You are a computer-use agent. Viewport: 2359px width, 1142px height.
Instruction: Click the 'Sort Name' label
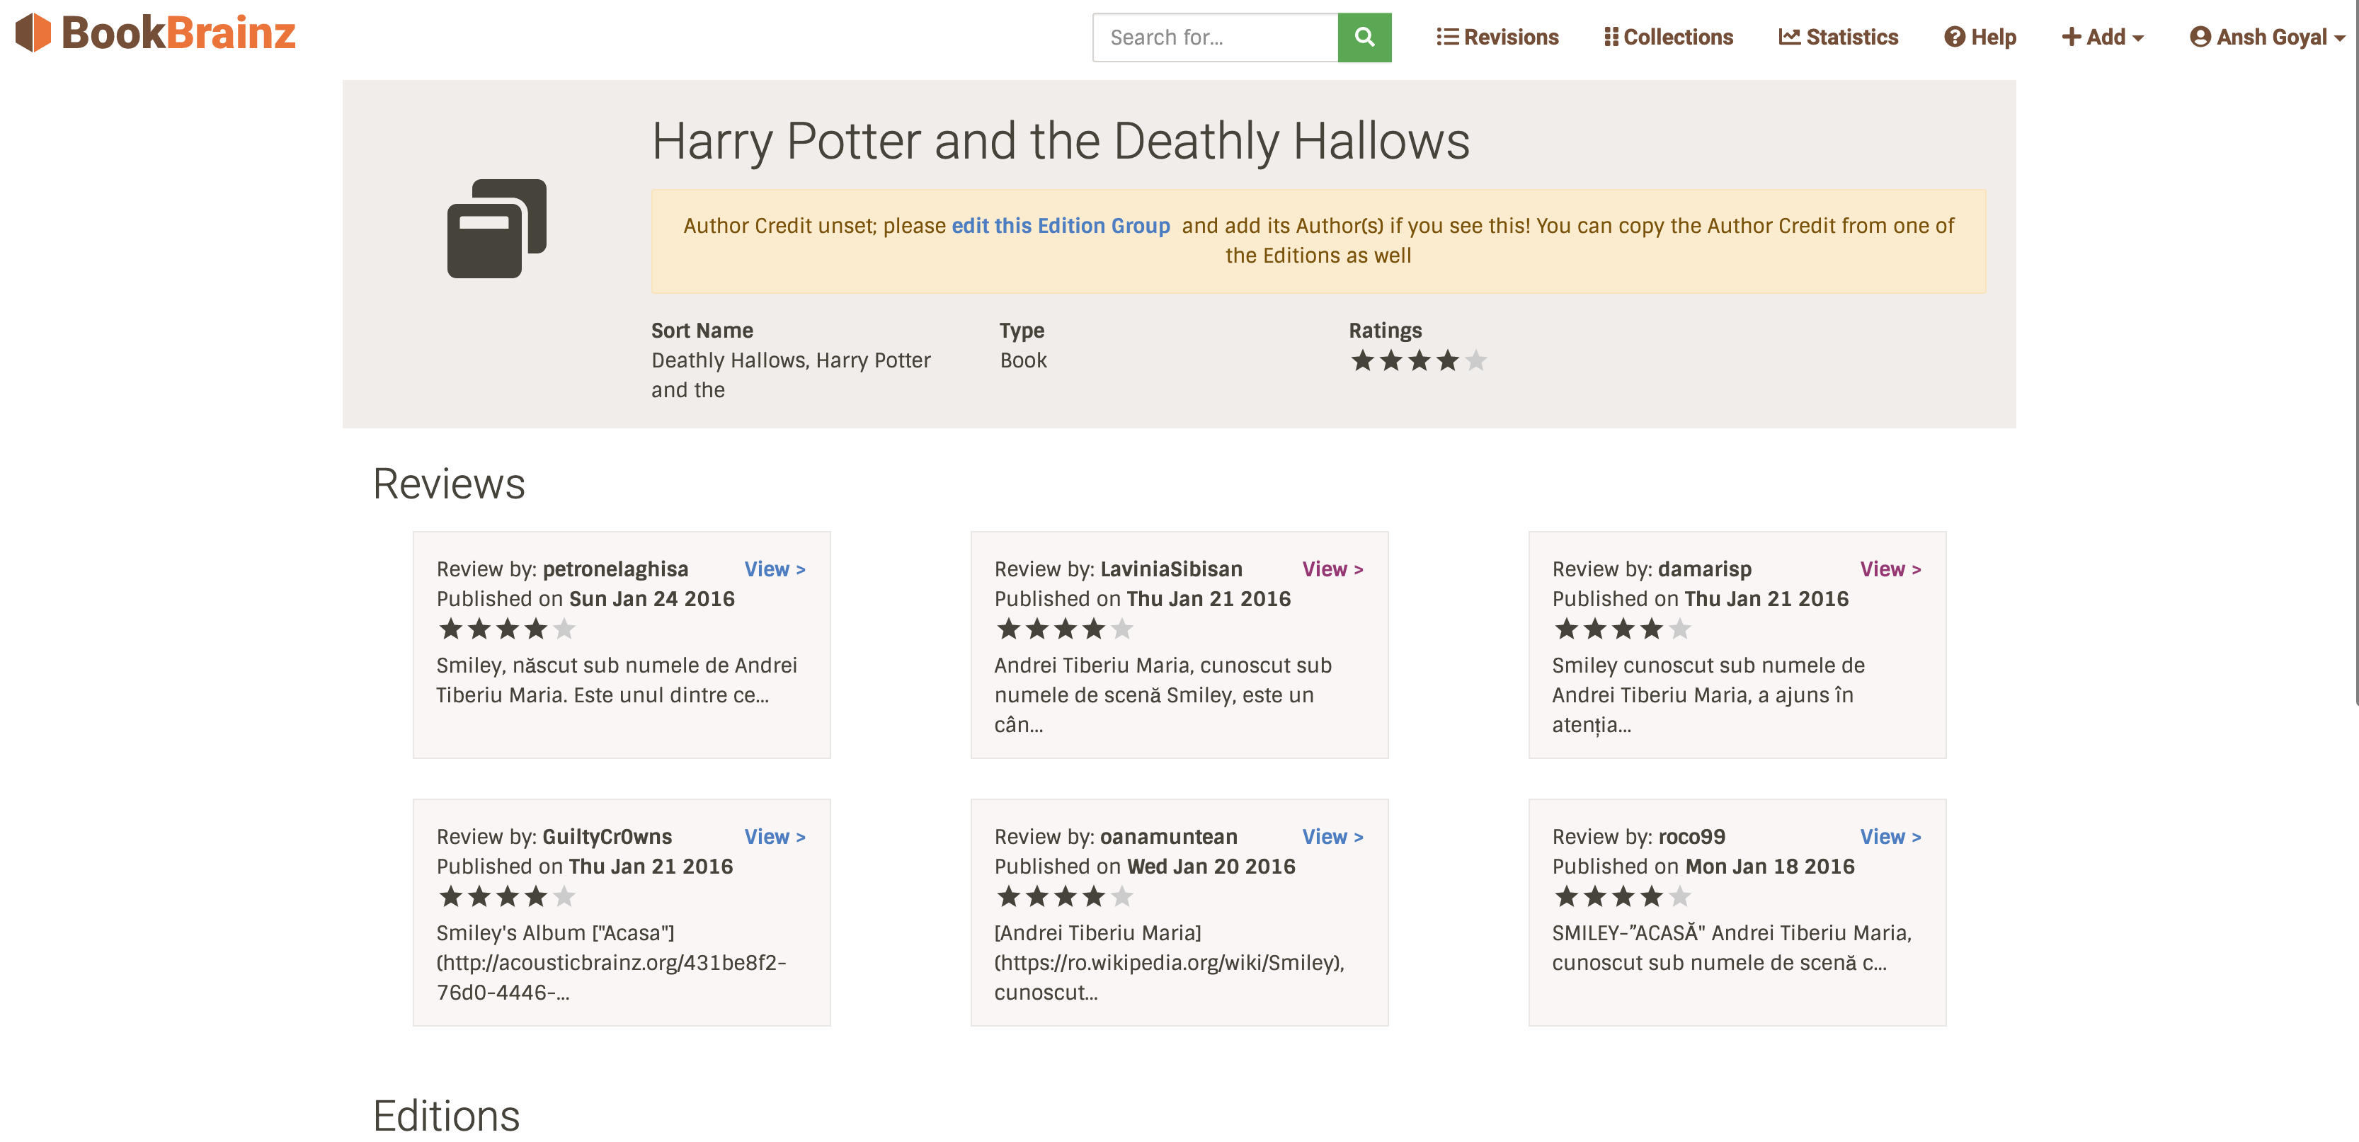[702, 331]
